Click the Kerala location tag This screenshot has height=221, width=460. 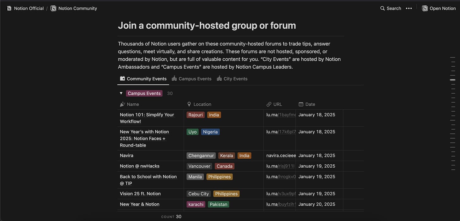pyautogui.click(x=227, y=156)
